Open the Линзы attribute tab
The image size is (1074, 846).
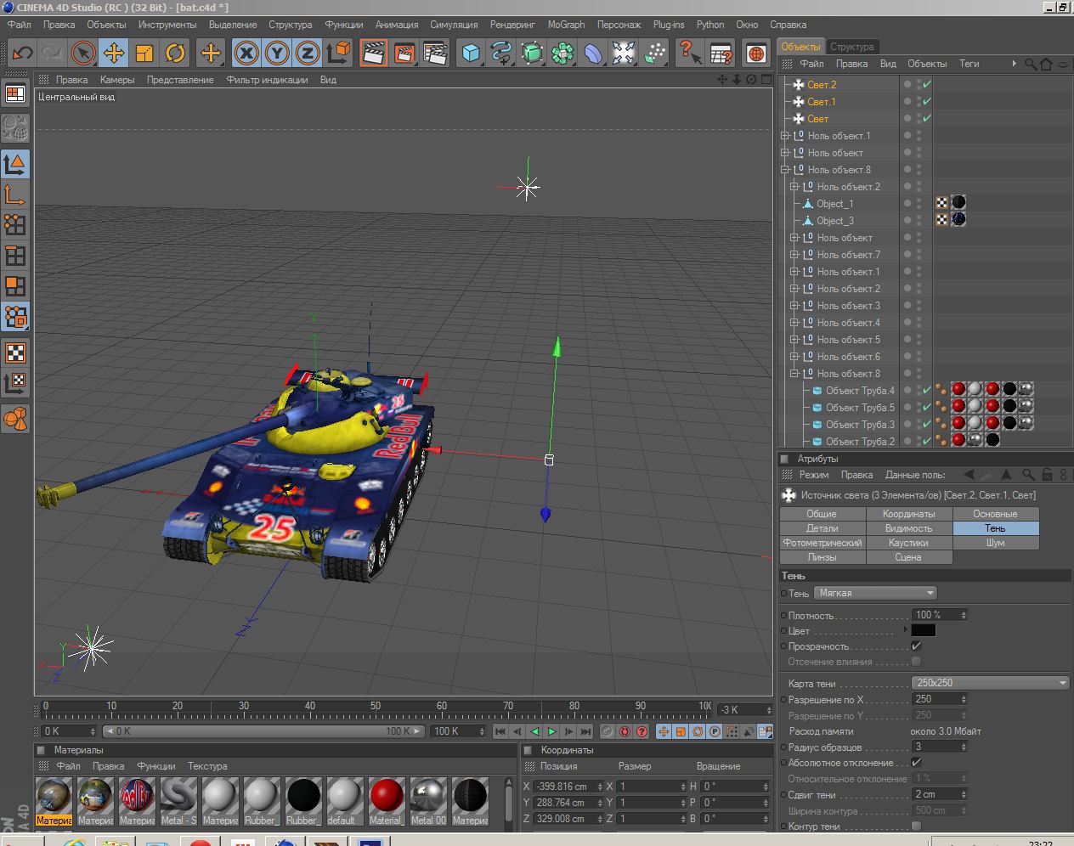(x=822, y=557)
